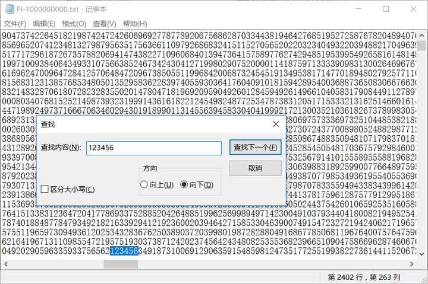Focus the 查找内容 search input field
Viewport: 428px width, 284px height.
click(x=153, y=148)
